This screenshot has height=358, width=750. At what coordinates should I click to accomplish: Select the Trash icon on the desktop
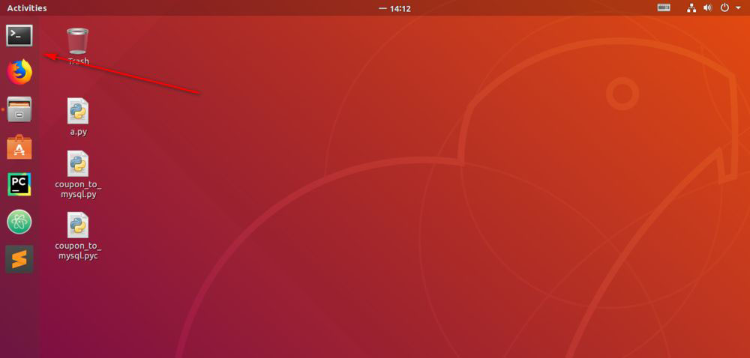78,40
